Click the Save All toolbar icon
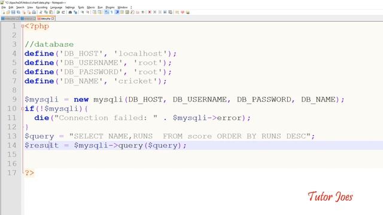The width and height of the screenshot is (383, 215). click(19, 12)
